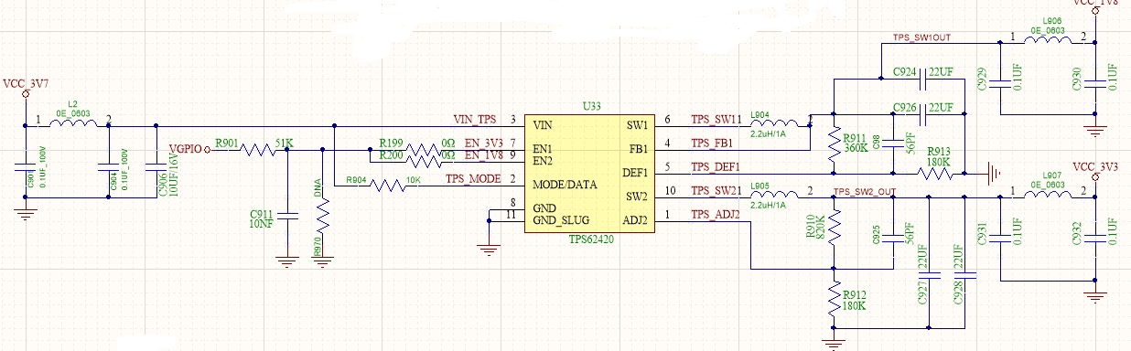Click the TPS_SW1OUT net label
The width and height of the screenshot is (1131, 351).
(x=922, y=38)
